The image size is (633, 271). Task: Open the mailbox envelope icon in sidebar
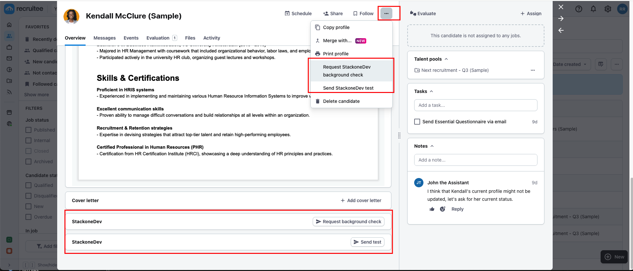[x=9, y=58]
